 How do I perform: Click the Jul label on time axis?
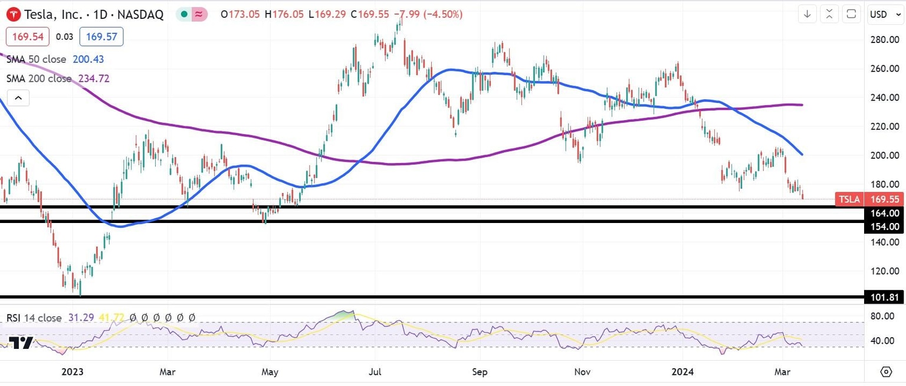click(x=374, y=372)
